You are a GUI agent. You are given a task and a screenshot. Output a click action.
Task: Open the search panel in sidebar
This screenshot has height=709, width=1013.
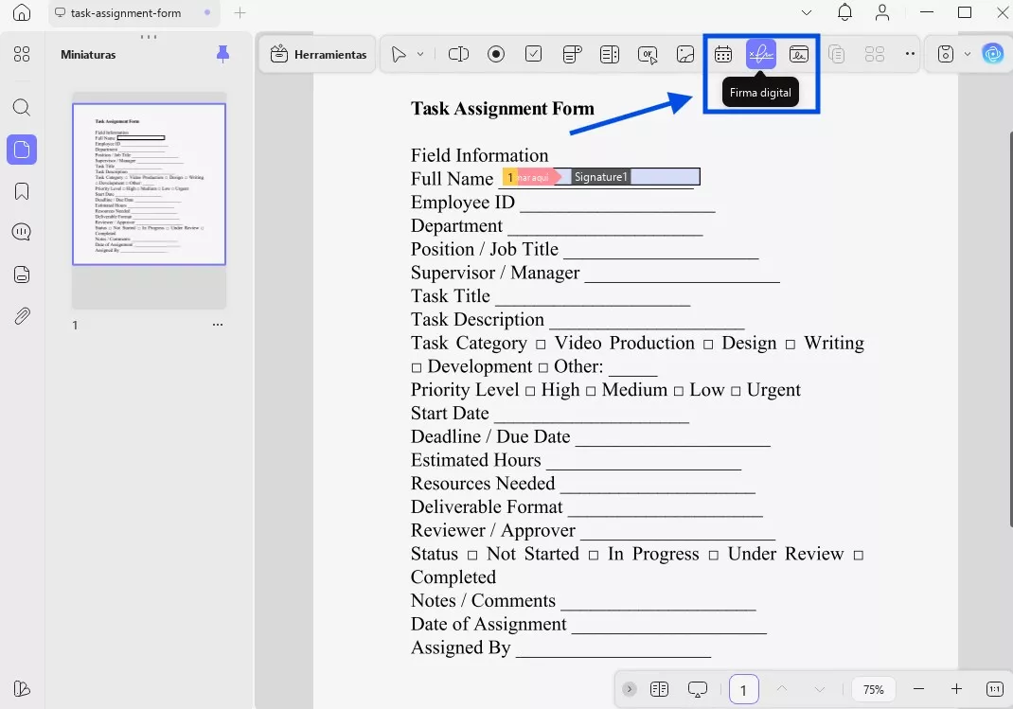pos(22,107)
